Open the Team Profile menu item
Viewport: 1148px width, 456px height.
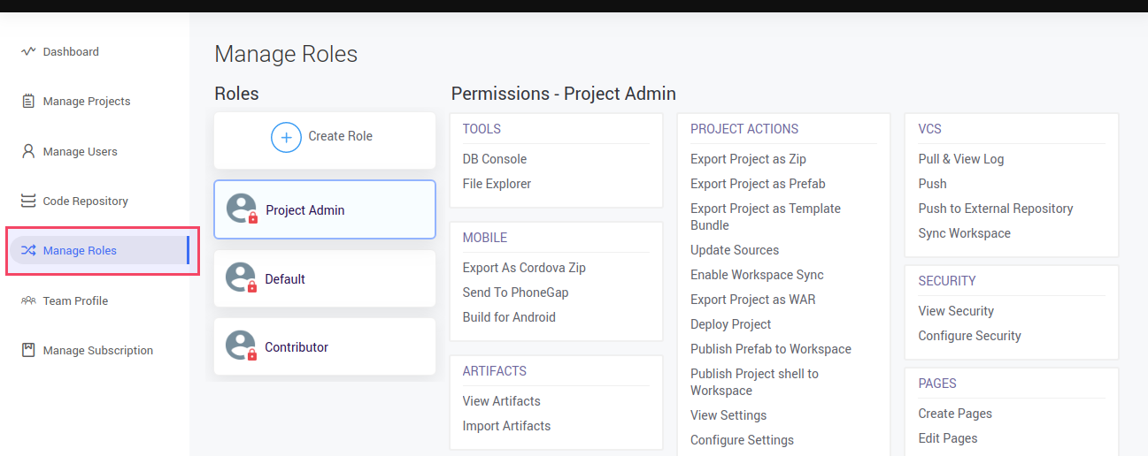pyautogui.click(x=75, y=300)
